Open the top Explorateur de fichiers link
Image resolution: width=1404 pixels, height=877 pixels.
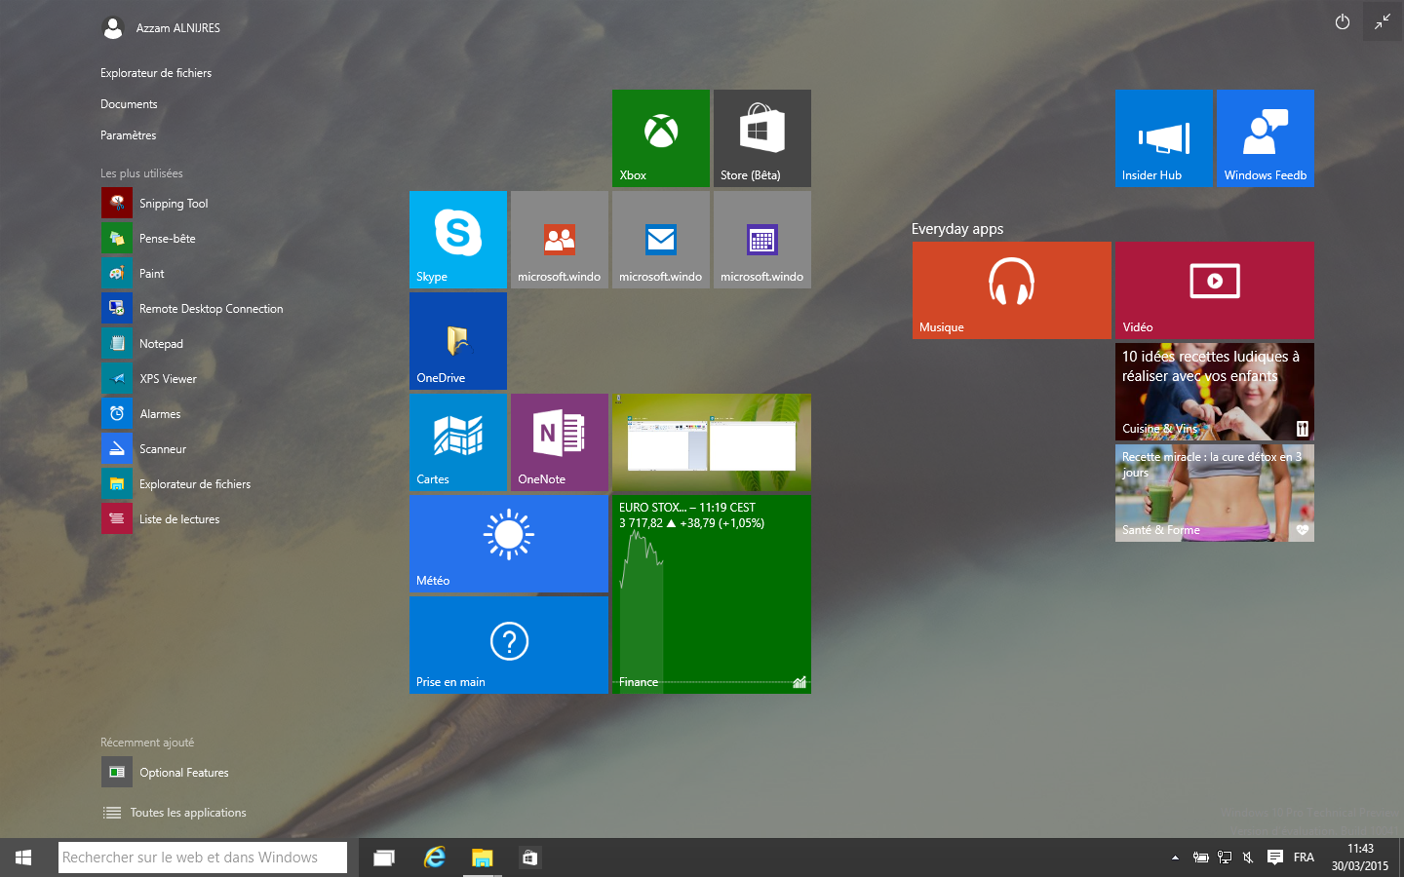click(156, 73)
